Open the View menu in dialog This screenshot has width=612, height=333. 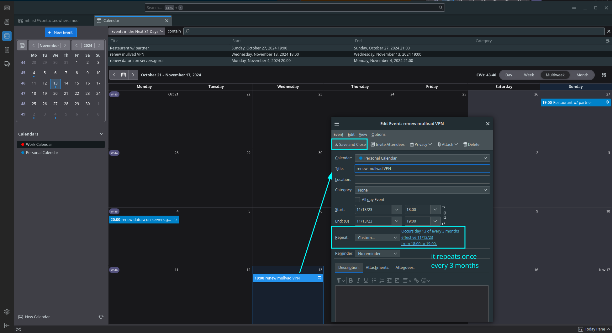363,134
